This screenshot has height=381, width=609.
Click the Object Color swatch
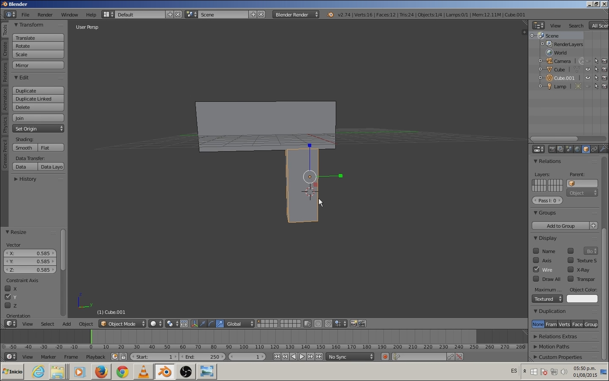582,299
